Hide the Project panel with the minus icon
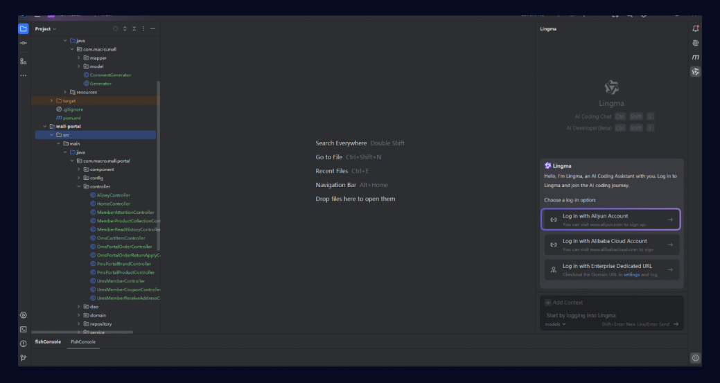Screen dimensions: 720x383 pyautogui.click(x=153, y=29)
